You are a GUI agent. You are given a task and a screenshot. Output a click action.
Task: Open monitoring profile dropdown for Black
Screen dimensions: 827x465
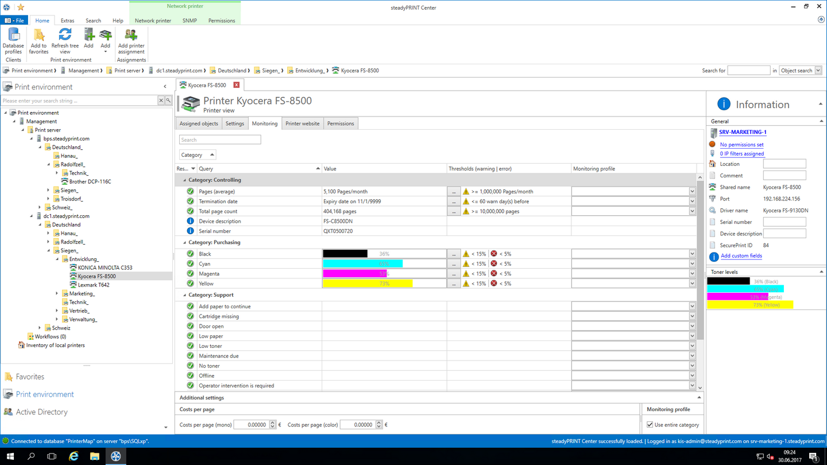[692, 254]
